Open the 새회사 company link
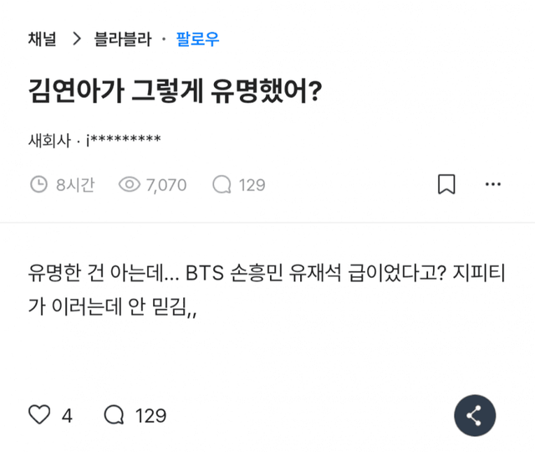The height and width of the screenshot is (452, 535). (x=49, y=140)
